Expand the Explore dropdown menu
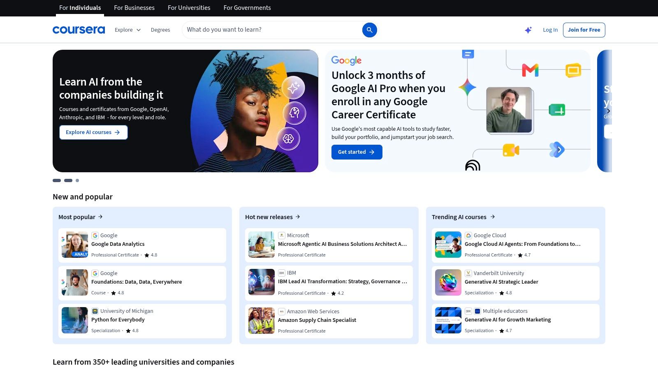The image size is (658, 370). [x=127, y=30]
